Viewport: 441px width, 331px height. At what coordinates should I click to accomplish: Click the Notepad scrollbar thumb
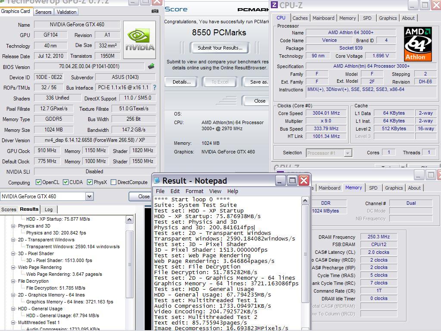pos(305,253)
